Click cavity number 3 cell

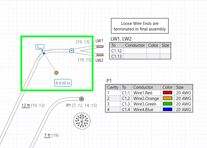point(113,104)
